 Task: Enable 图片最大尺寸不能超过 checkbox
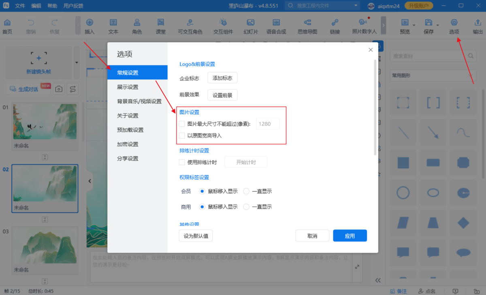point(181,124)
